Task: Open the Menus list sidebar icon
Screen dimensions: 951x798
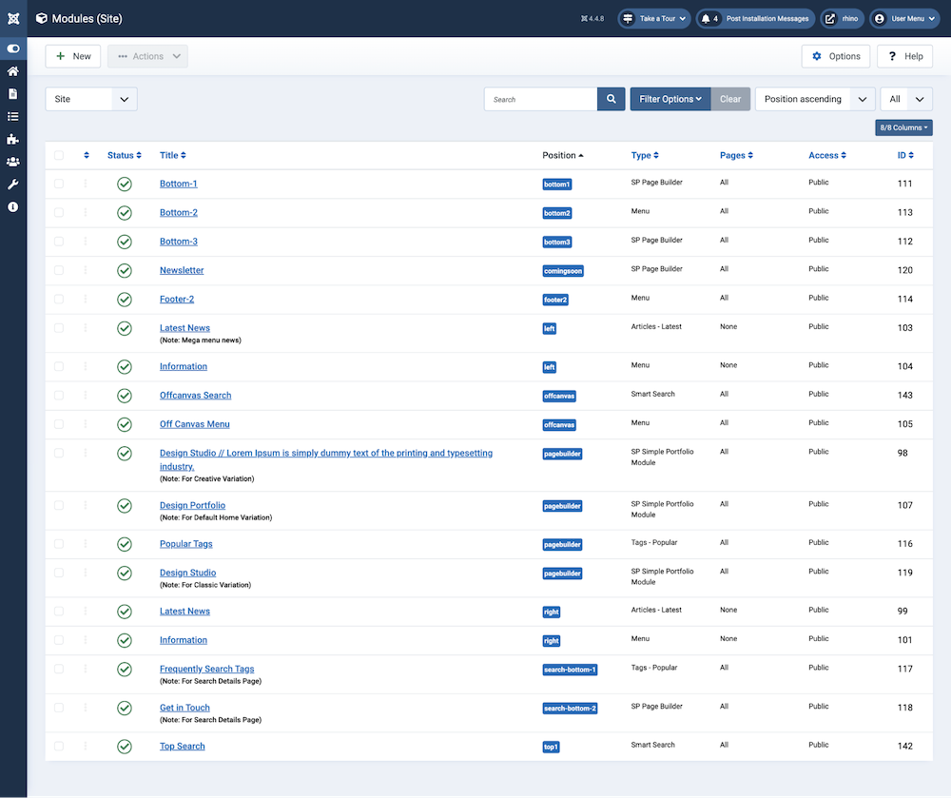Action: (13, 116)
